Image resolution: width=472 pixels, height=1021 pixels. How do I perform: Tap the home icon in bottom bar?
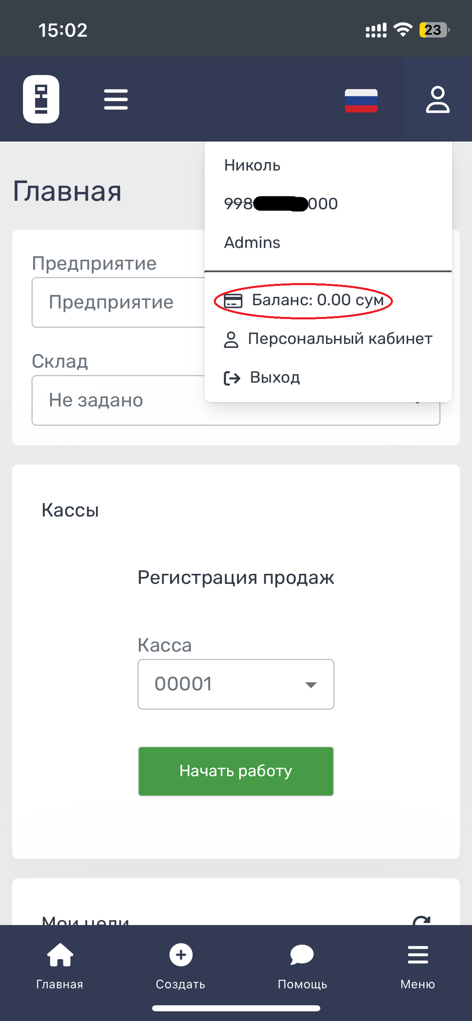pos(60,955)
